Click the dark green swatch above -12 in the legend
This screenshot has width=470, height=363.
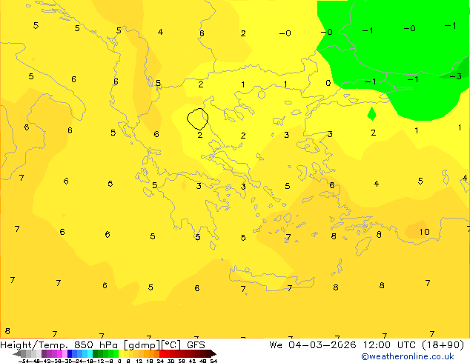[x=96, y=353]
